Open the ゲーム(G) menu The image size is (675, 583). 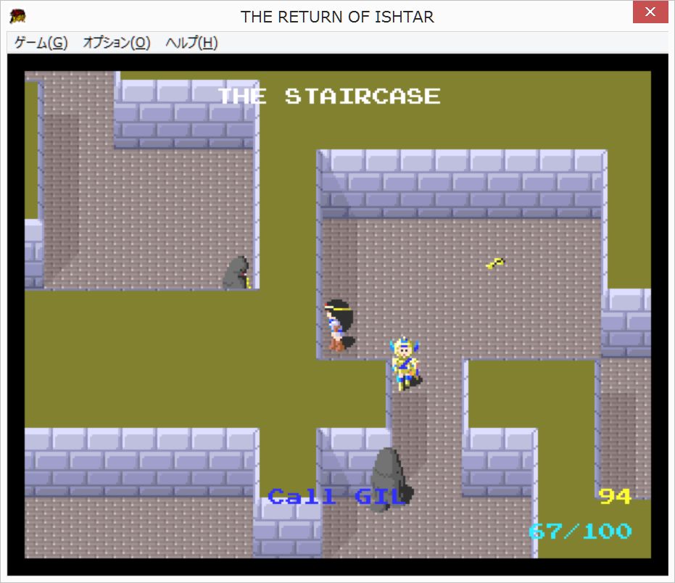[41, 43]
